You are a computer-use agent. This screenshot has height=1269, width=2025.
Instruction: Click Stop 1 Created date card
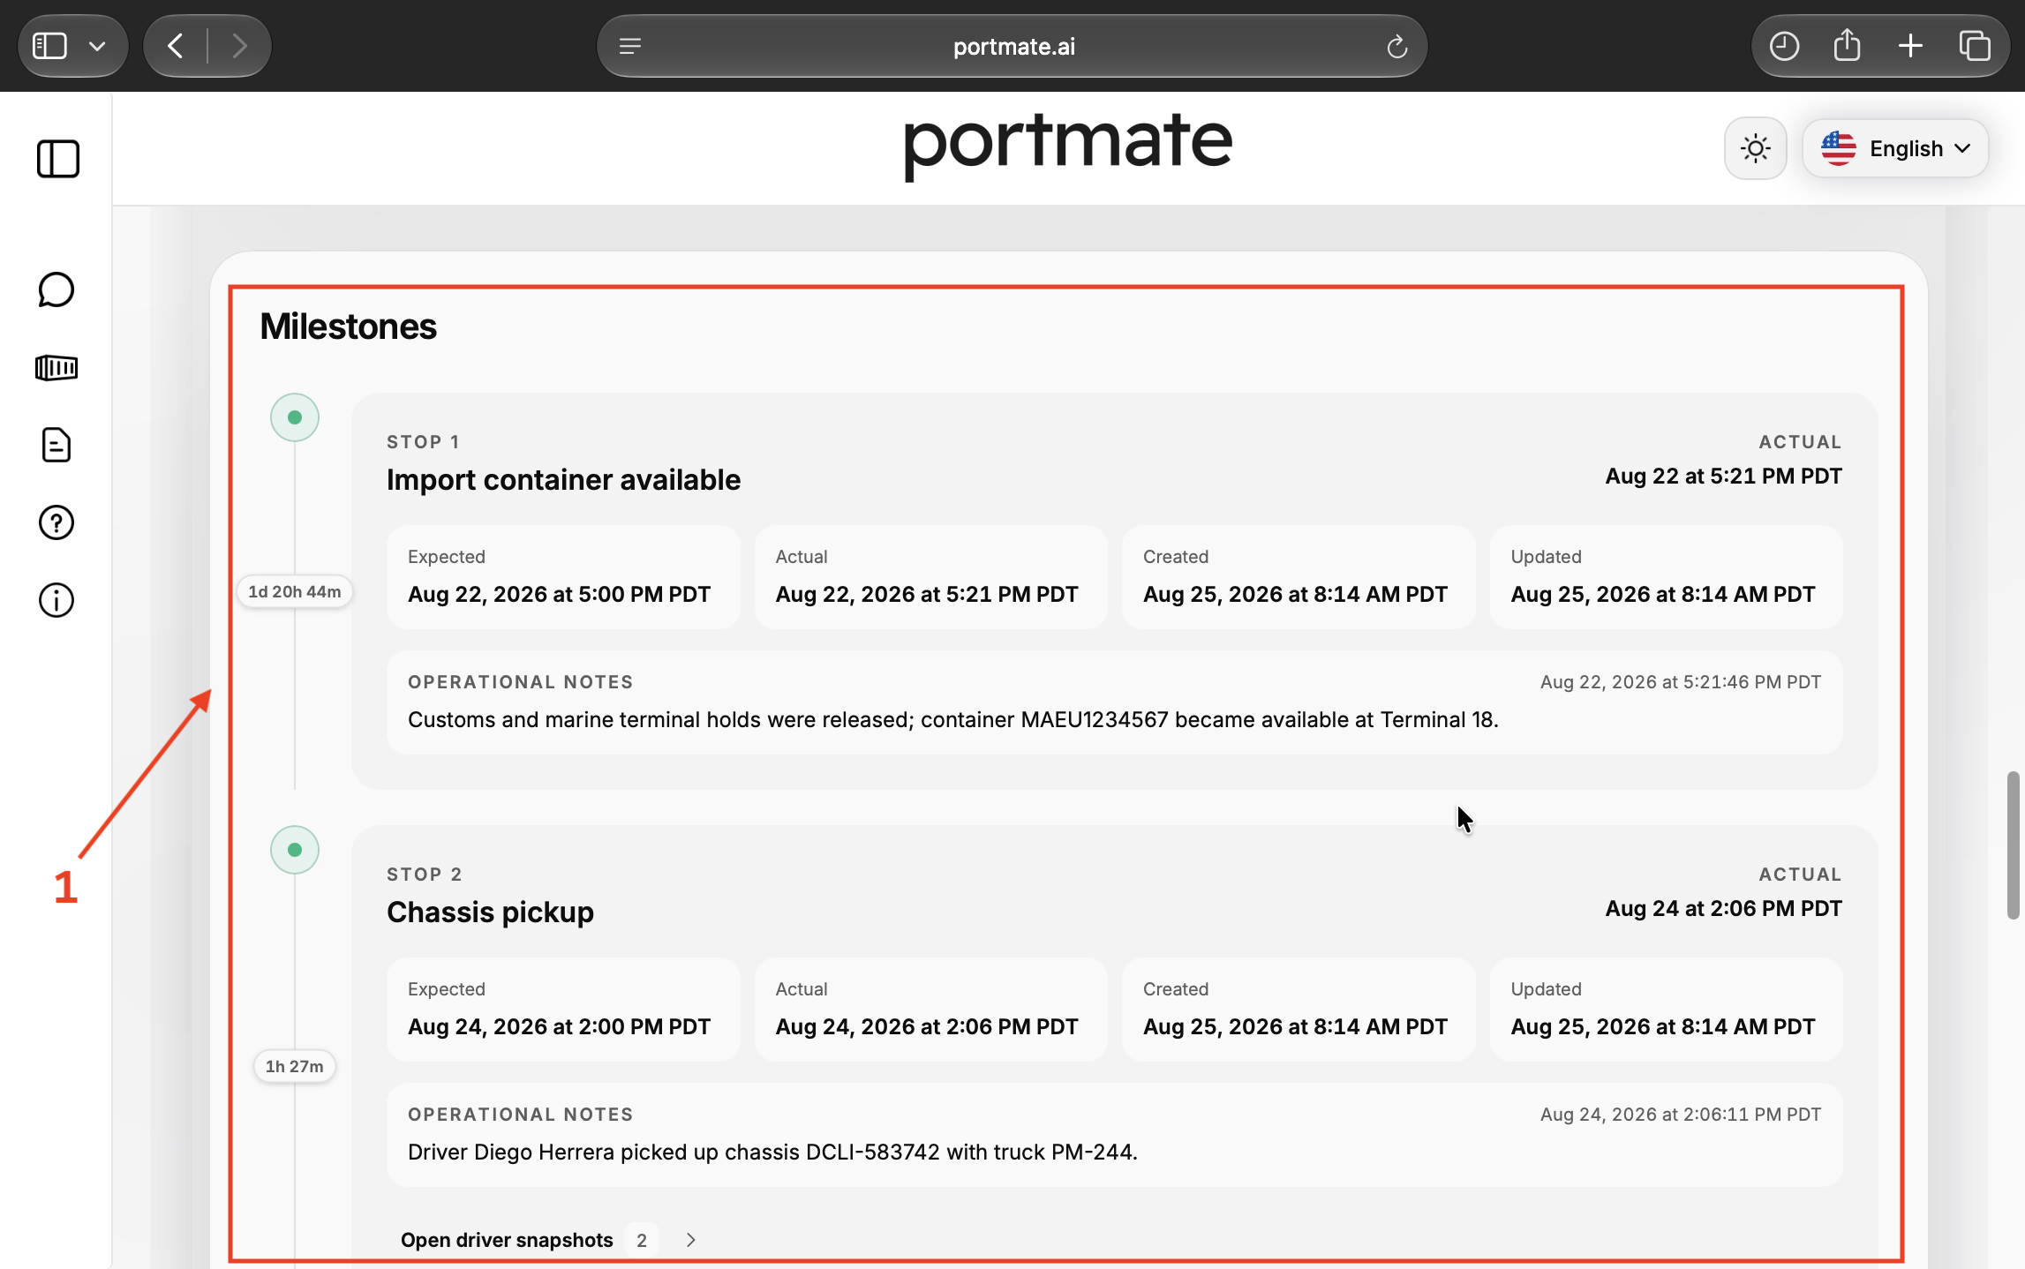click(x=1299, y=577)
